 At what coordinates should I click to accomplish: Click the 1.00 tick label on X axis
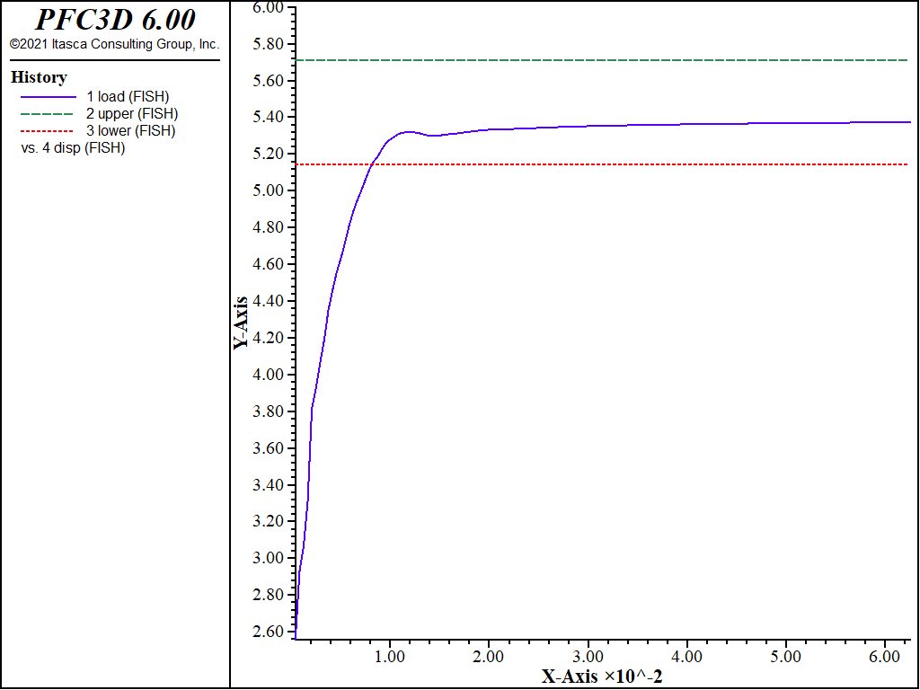[390, 656]
